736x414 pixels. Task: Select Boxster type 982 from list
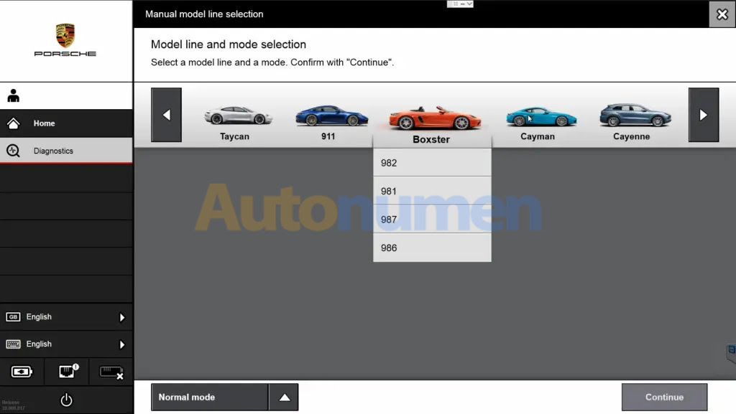(432, 163)
